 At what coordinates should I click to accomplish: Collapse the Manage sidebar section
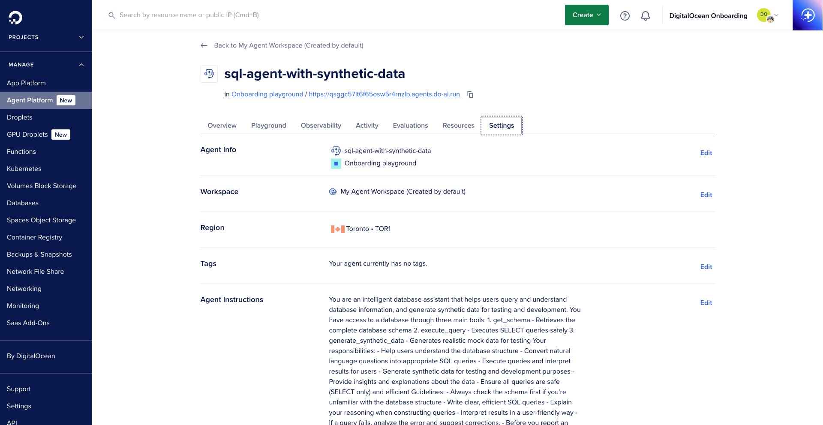(81, 65)
